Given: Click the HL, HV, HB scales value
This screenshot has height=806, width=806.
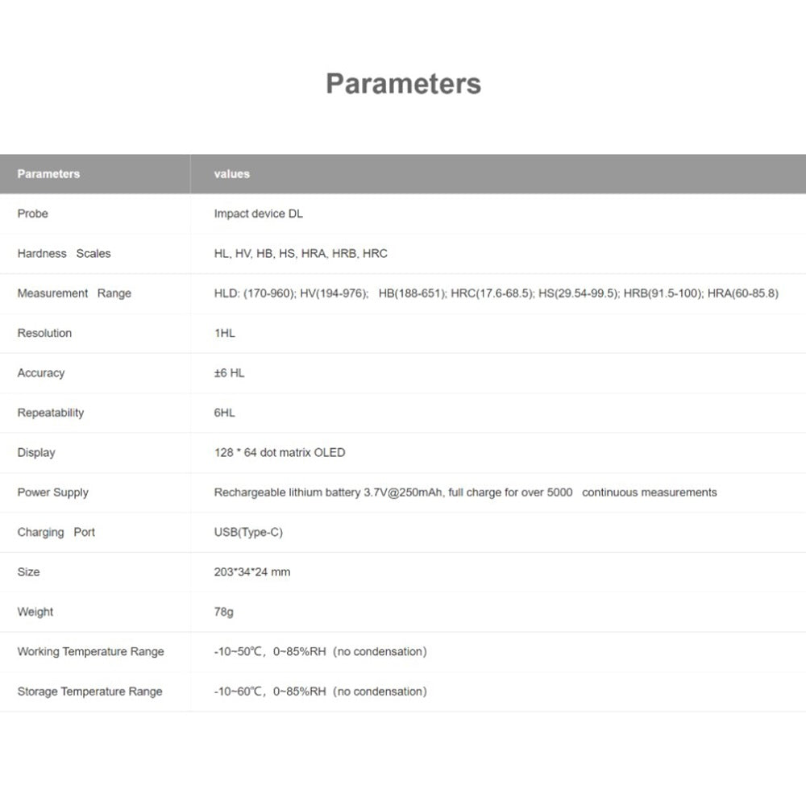Looking at the screenshot, I should (301, 253).
